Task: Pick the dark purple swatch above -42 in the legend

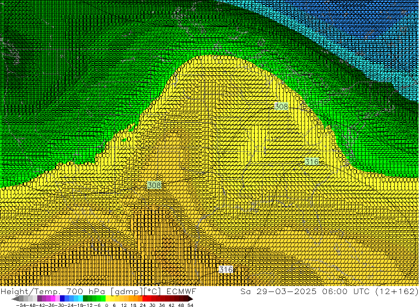Action: coord(39,299)
